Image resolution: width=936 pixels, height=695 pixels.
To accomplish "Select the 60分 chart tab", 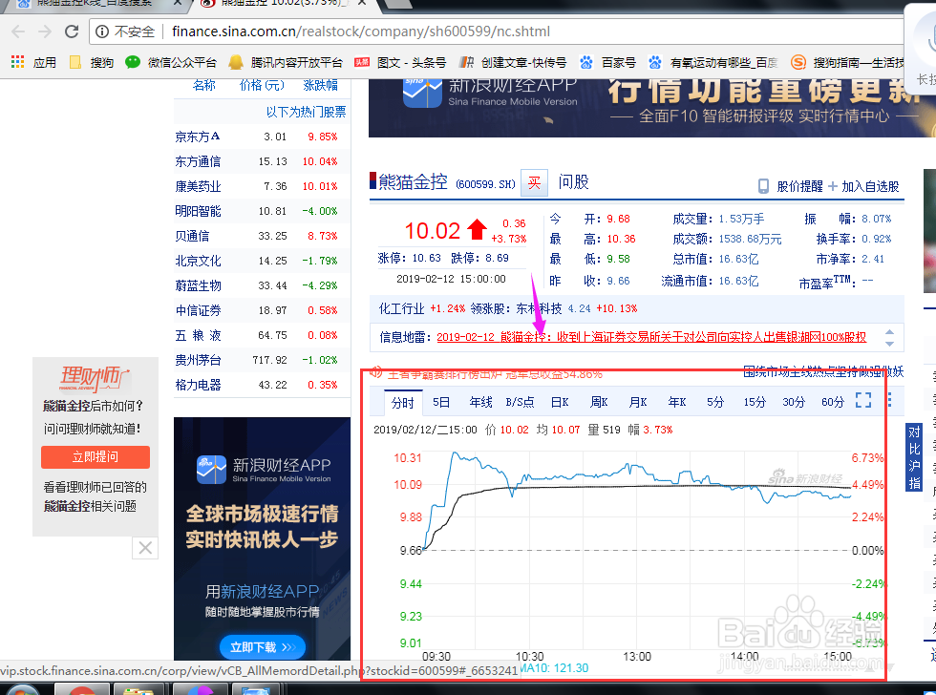I will tap(833, 402).
